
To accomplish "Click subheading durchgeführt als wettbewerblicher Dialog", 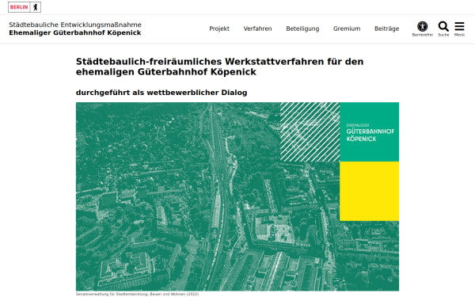I will point(161,93).
